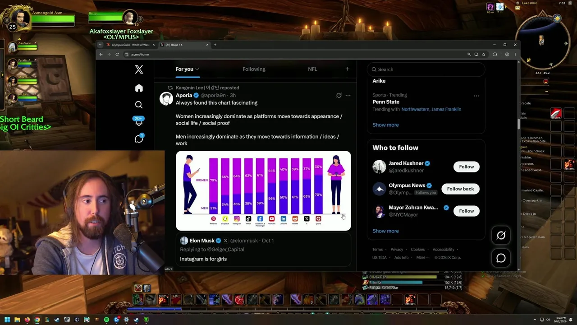The image size is (577, 325).
Task: Click the X page vertical scrollbar
Action: tap(518, 124)
